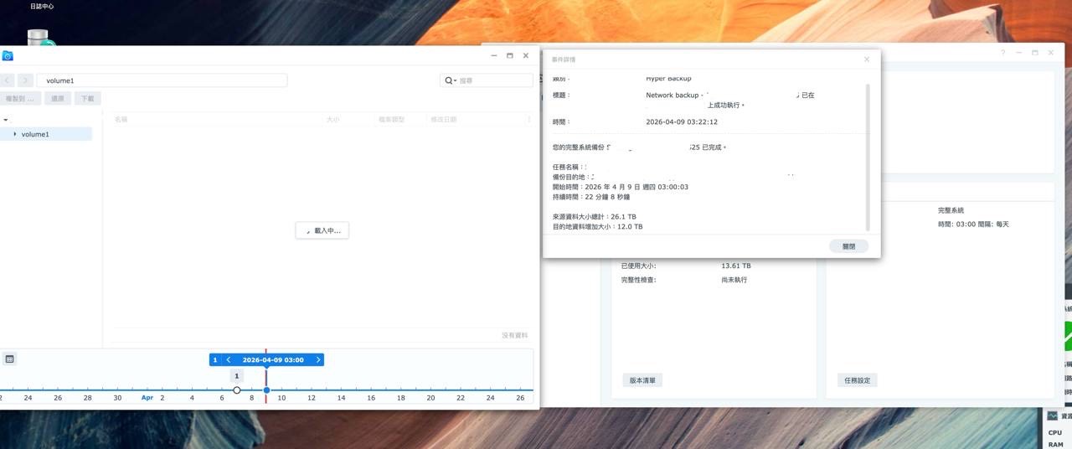Close the 事件詳情 event details dialog with X
This screenshot has height=449, width=1072.
click(867, 59)
